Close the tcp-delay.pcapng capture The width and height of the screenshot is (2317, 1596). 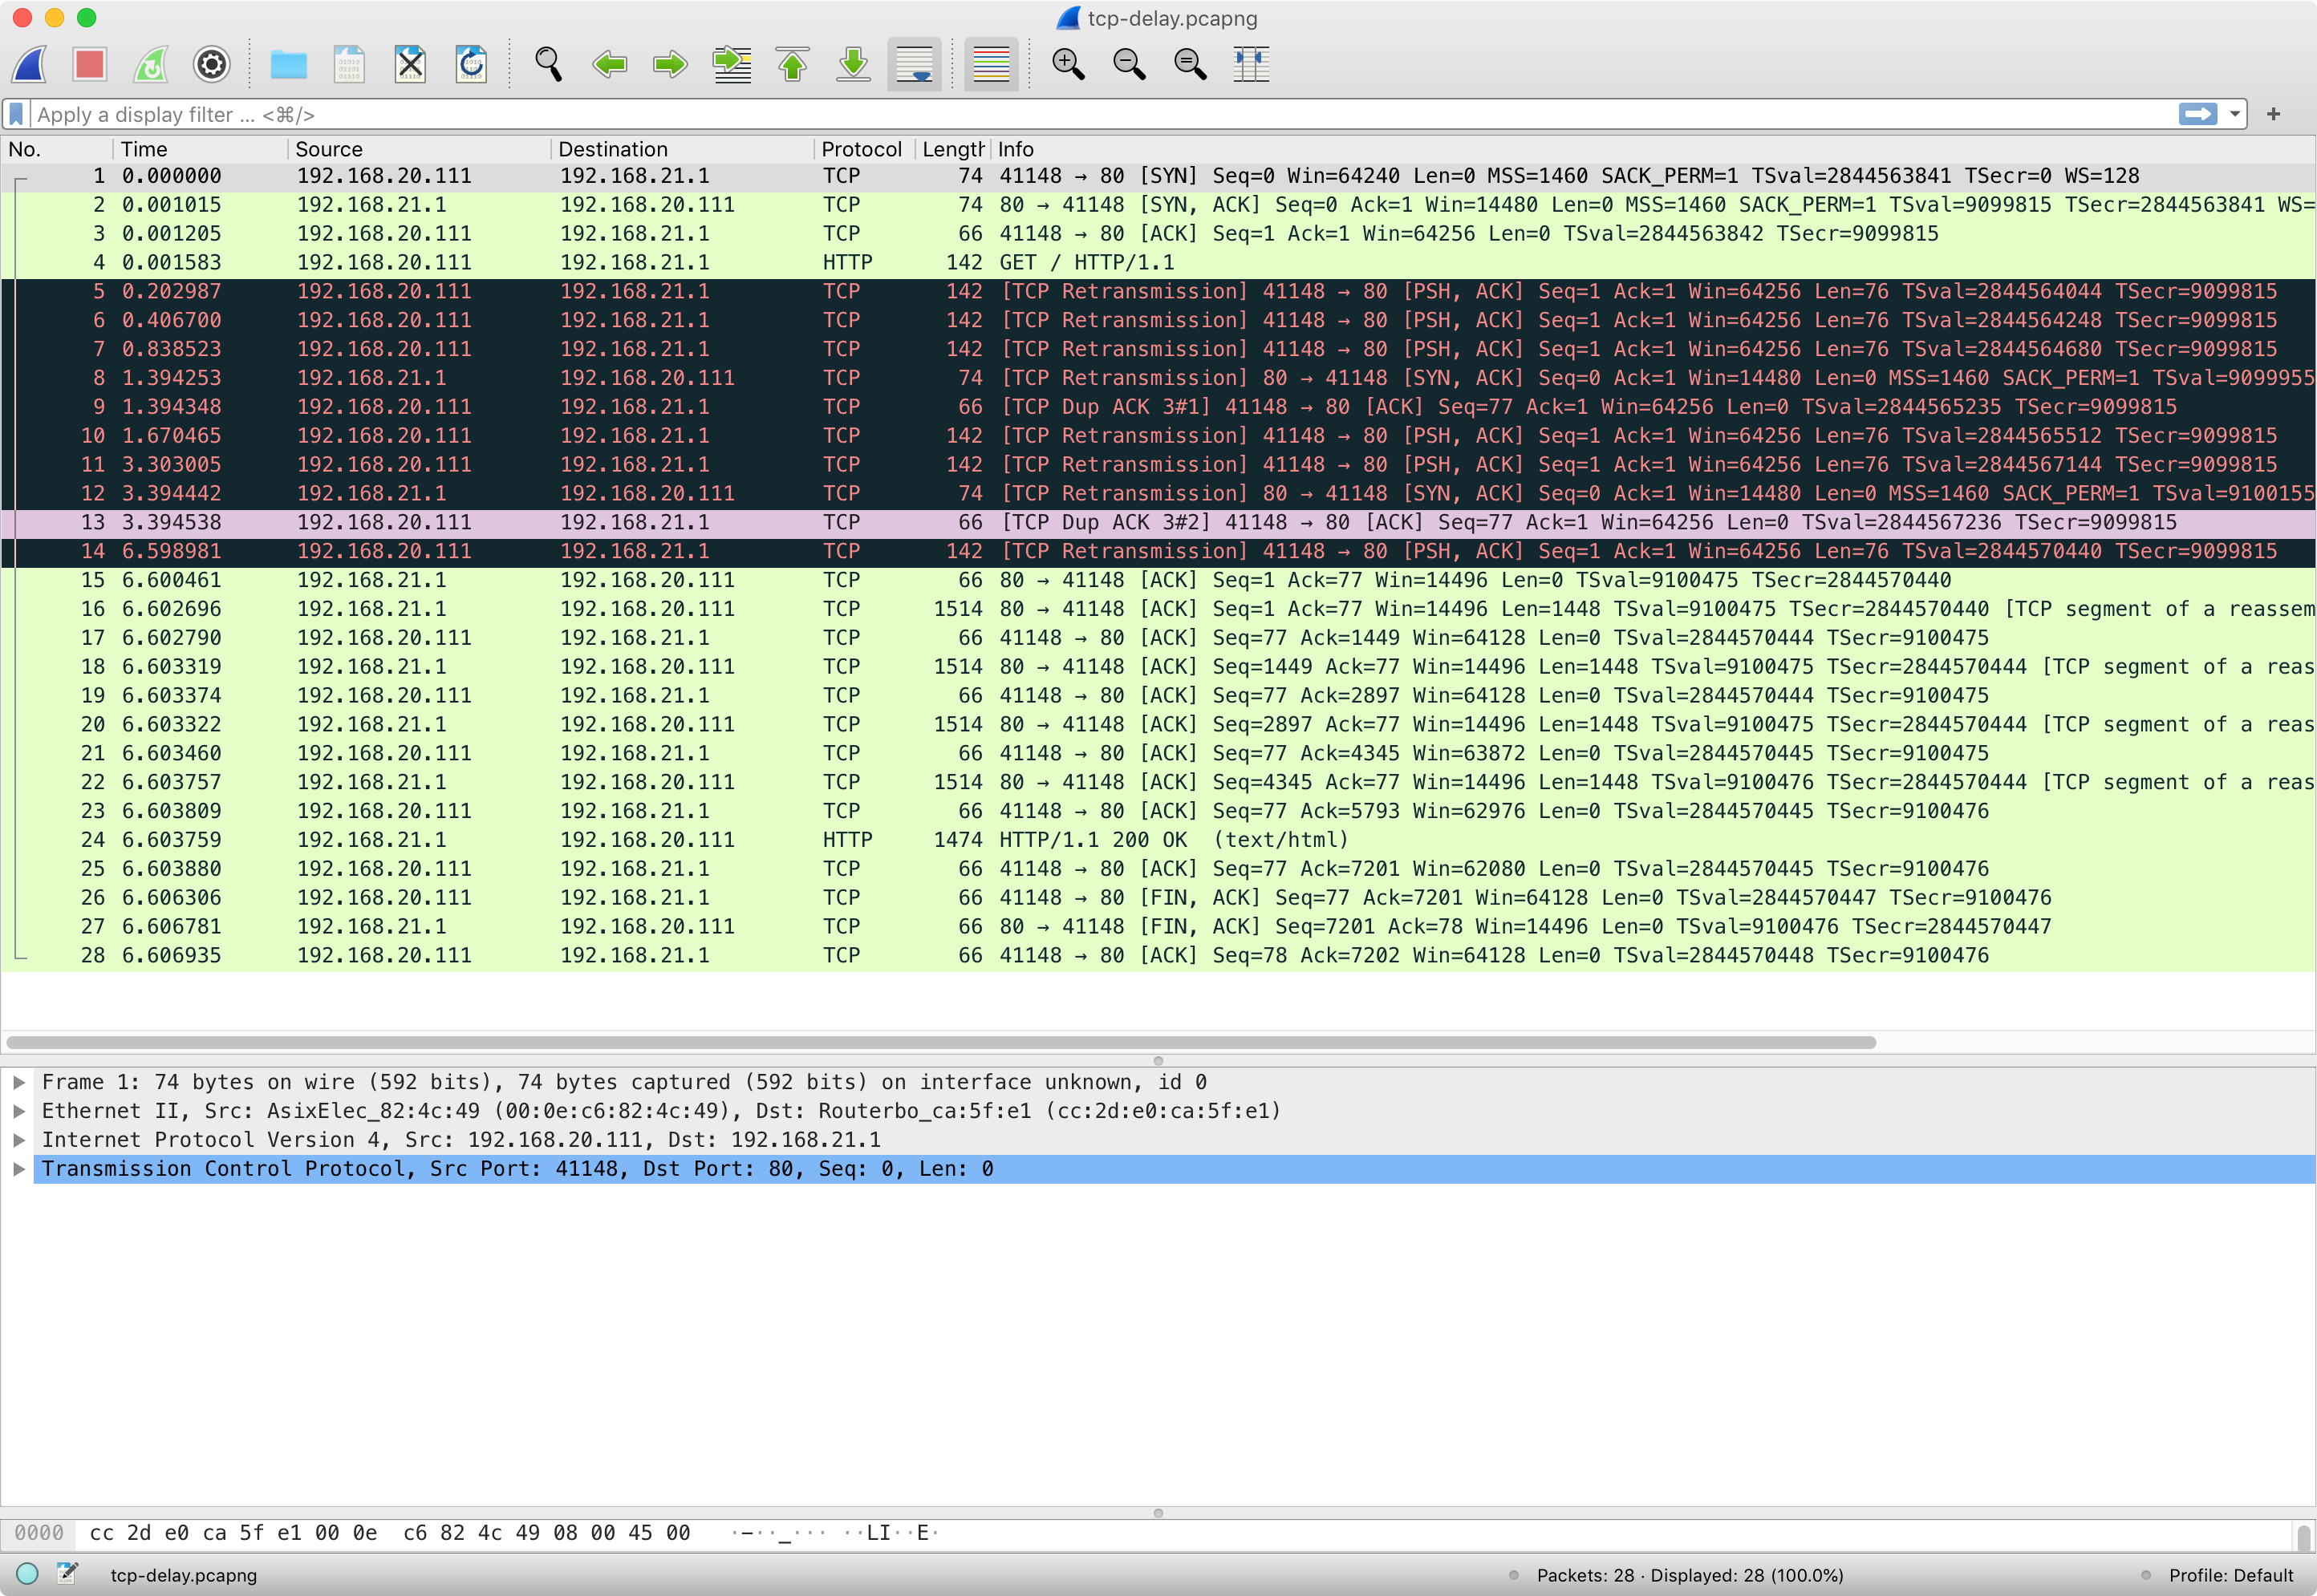click(x=409, y=63)
